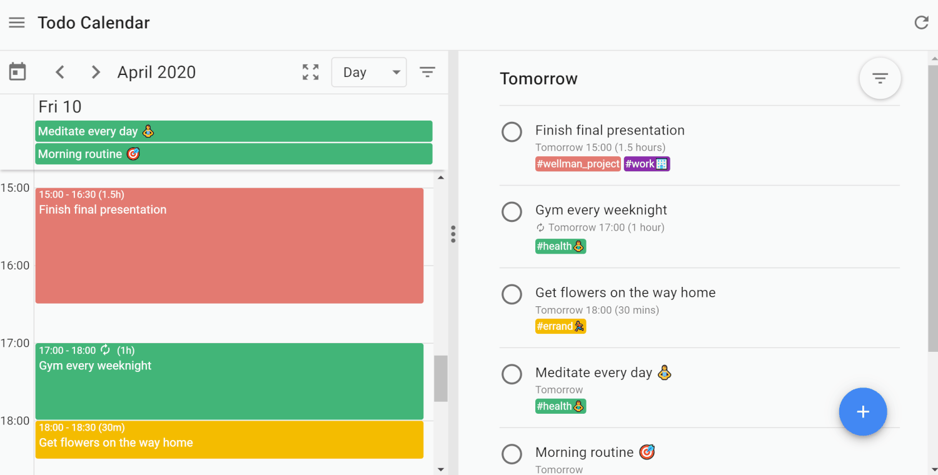Click the 17:00 time label

(15, 343)
